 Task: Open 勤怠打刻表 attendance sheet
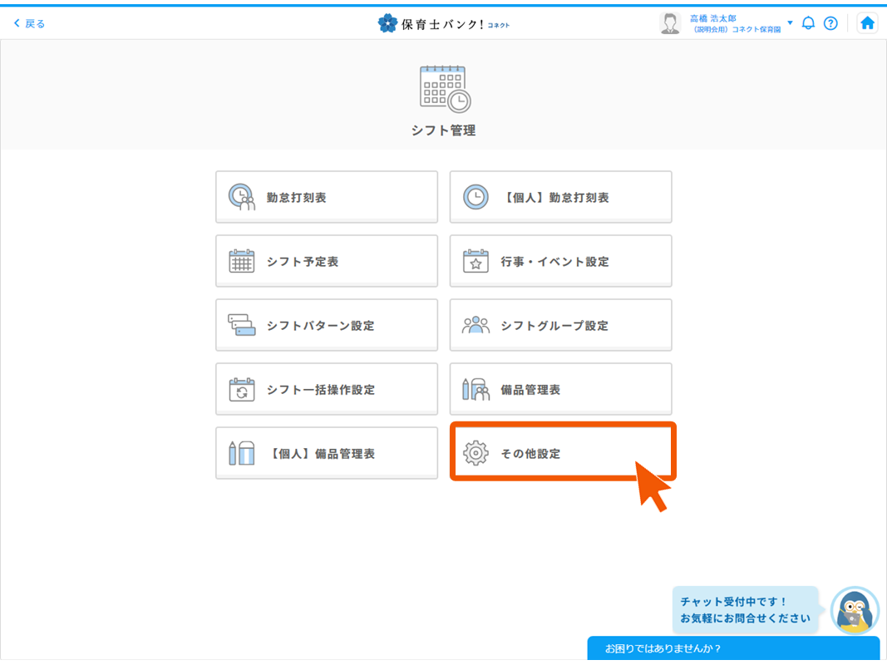pos(326,197)
